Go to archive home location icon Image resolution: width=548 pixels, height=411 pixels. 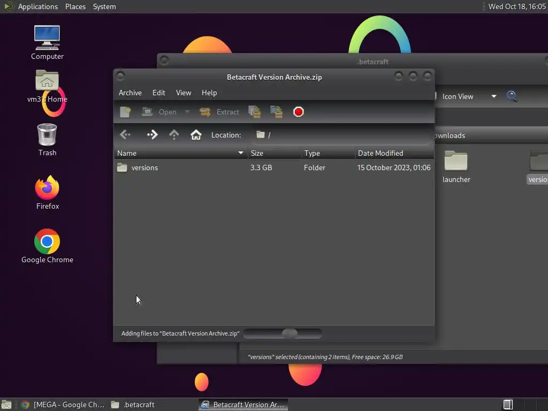click(x=196, y=134)
